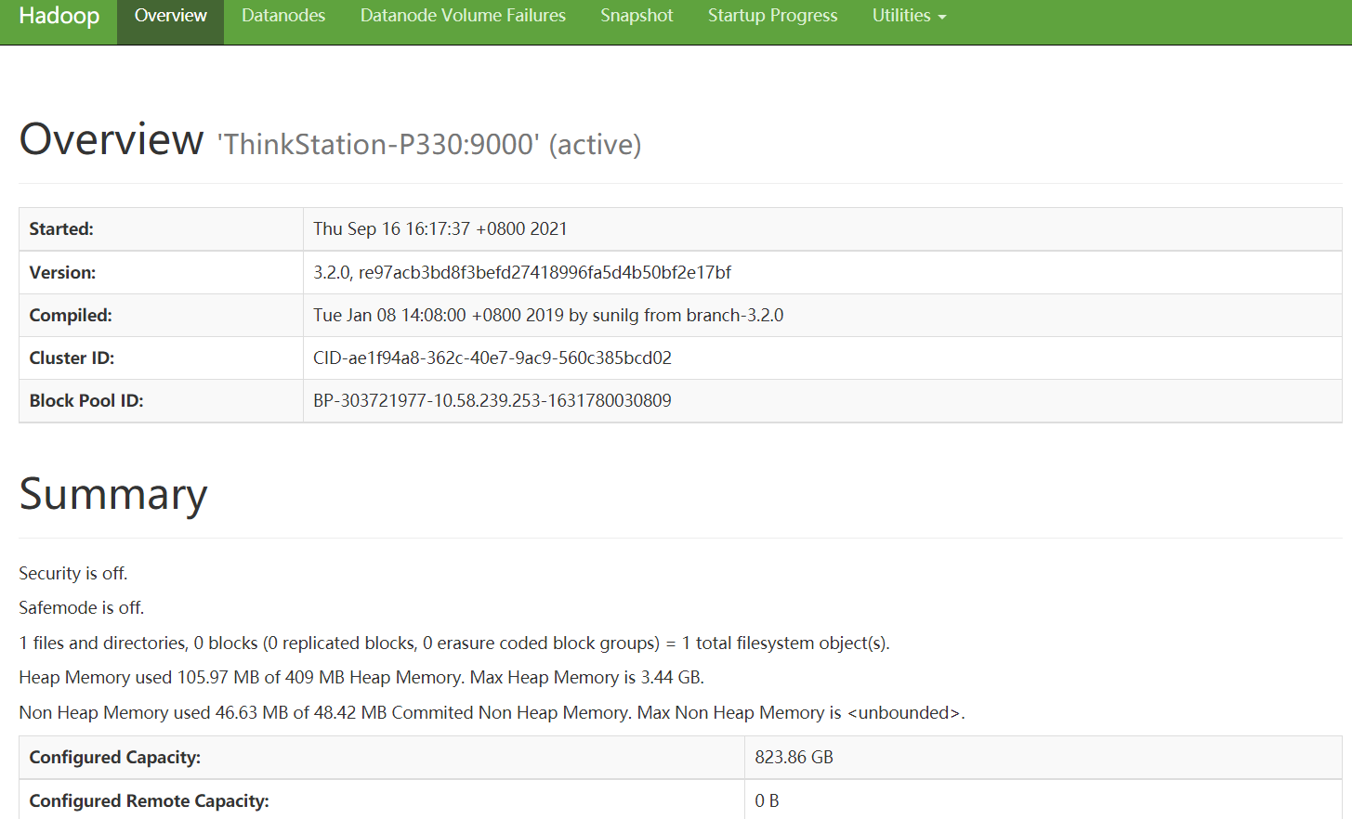Open the Datanodes tab
Screen dimensions: 1352x819
(x=282, y=15)
